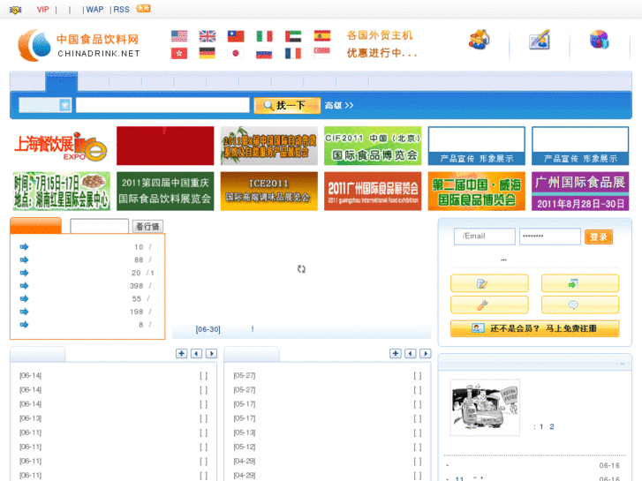This screenshot has height=481, width=642.
Task: Click the plus icon on left news panel
Action: pos(181,353)
